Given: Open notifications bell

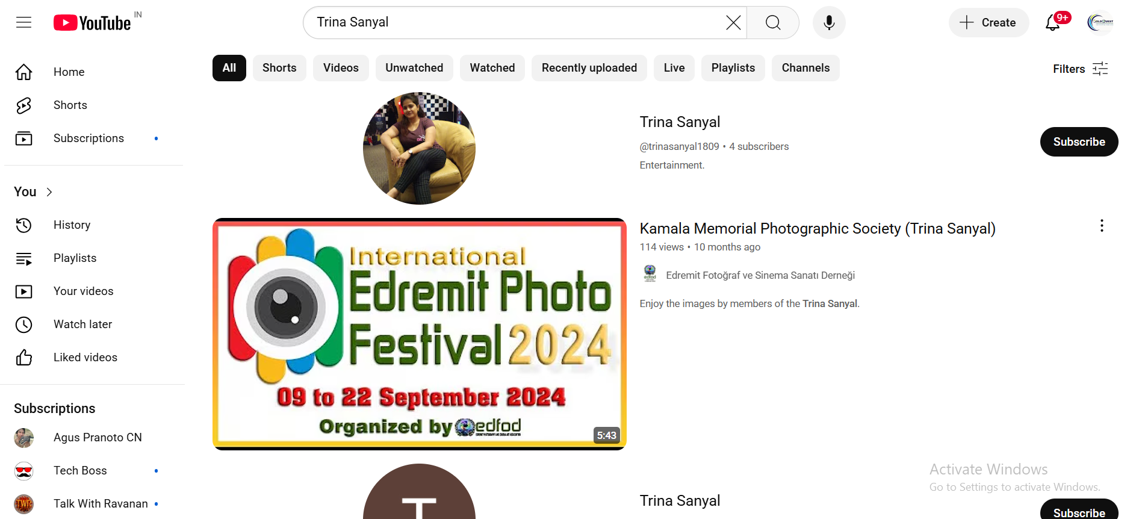Looking at the screenshot, I should [1053, 23].
